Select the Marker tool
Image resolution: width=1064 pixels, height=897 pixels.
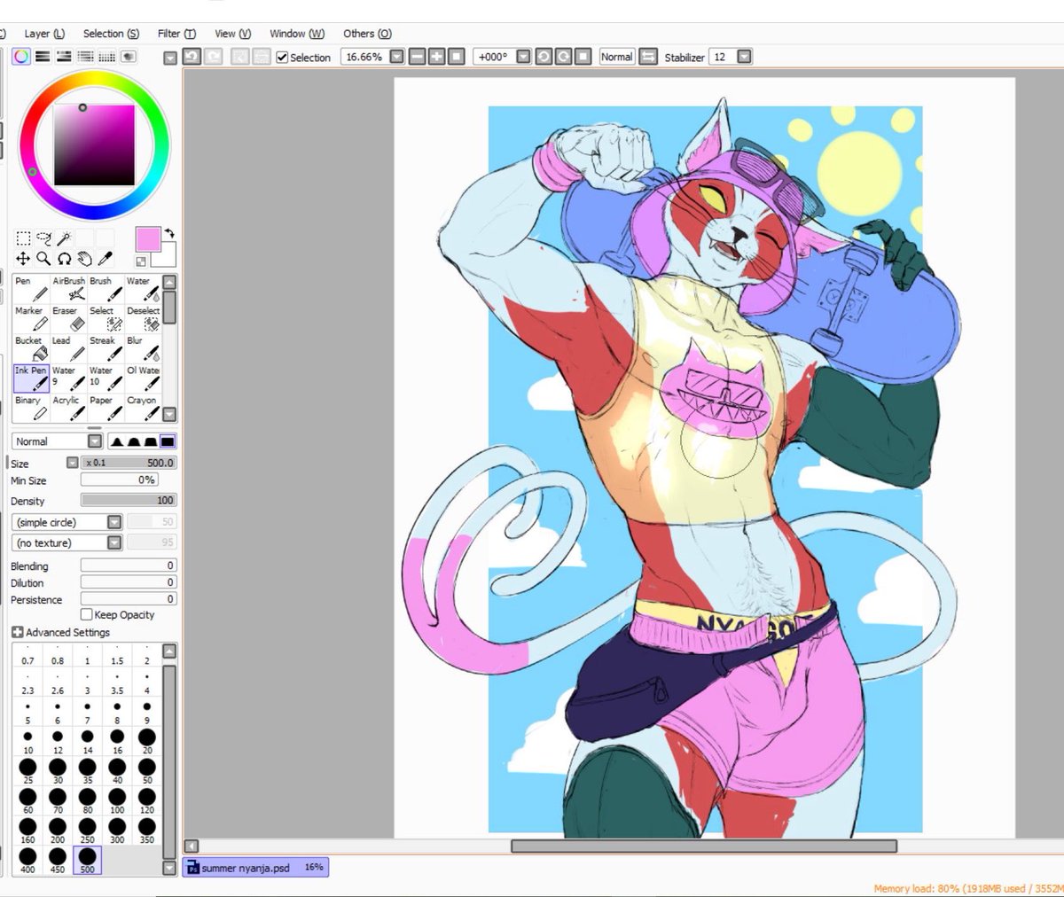(31, 319)
